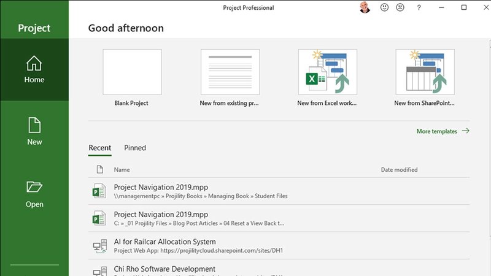Click the Home icon in sidebar

click(x=34, y=63)
